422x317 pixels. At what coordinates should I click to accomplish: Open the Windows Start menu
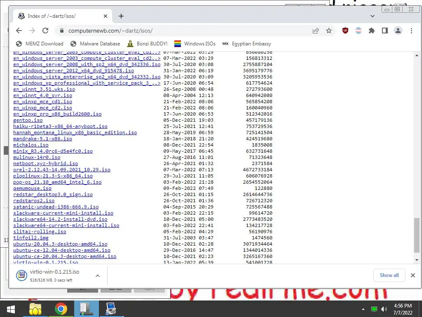click(11, 309)
